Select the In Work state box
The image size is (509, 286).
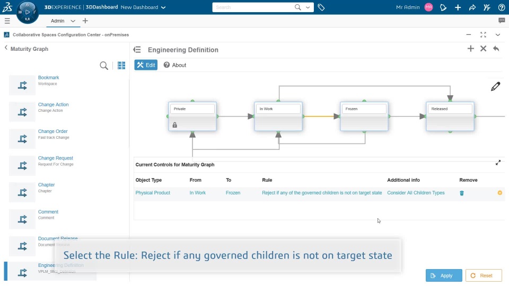(278, 117)
